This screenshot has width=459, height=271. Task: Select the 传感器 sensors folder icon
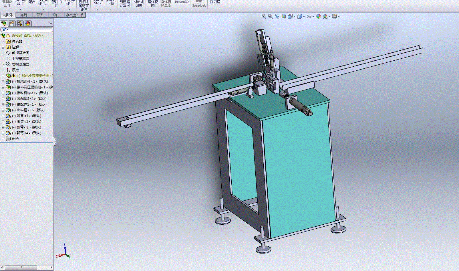click(8, 41)
